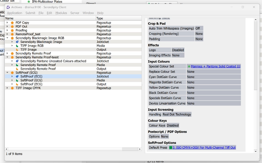Click the Serendipity Client app icon in title bar
Image resolution: width=262 pixels, height=163 pixels.
(x=8, y=7)
